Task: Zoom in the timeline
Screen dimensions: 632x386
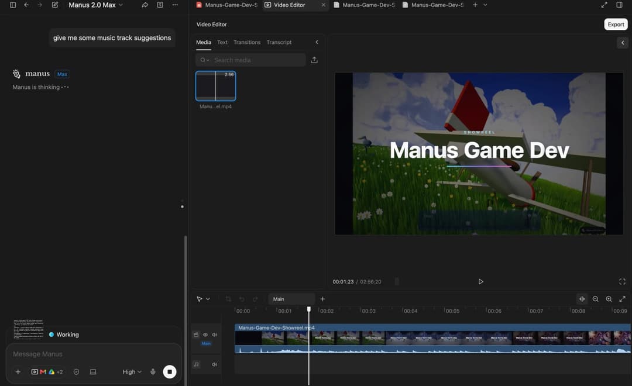Action: [609, 299]
